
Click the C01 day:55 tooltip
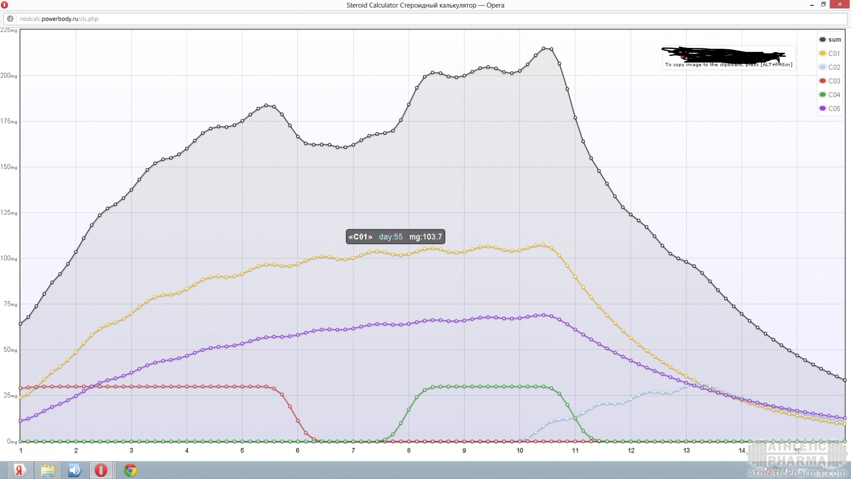(x=395, y=237)
